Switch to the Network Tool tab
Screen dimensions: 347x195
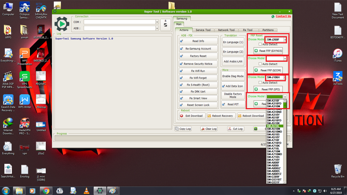(x=226, y=30)
